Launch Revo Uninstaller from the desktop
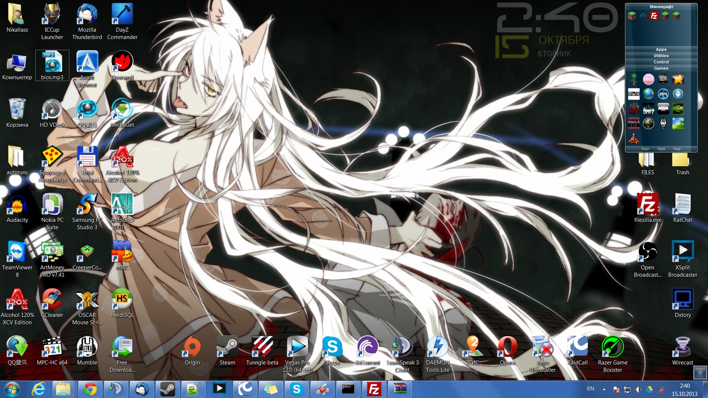The image size is (708, 398). (x=542, y=354)
